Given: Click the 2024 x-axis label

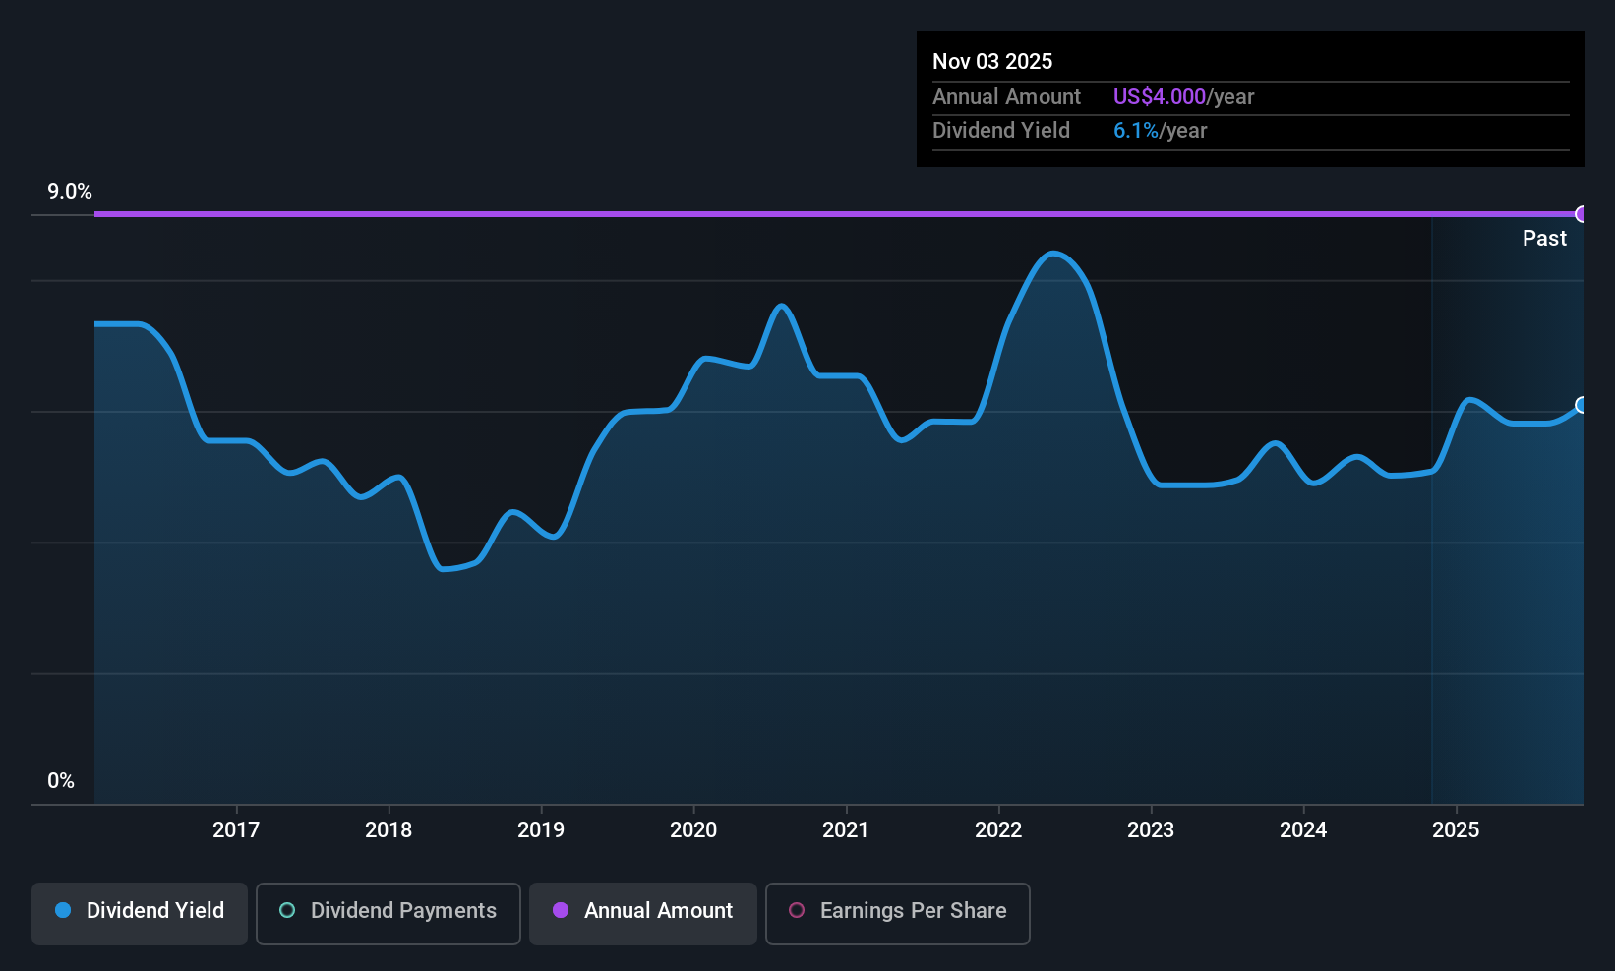Looking at the screenshot, I should click(x=1303, y=830).
